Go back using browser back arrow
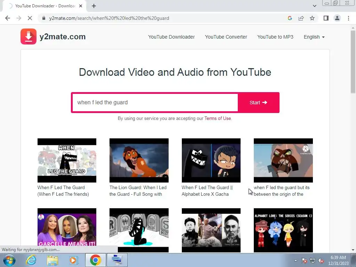 [8, 18]
